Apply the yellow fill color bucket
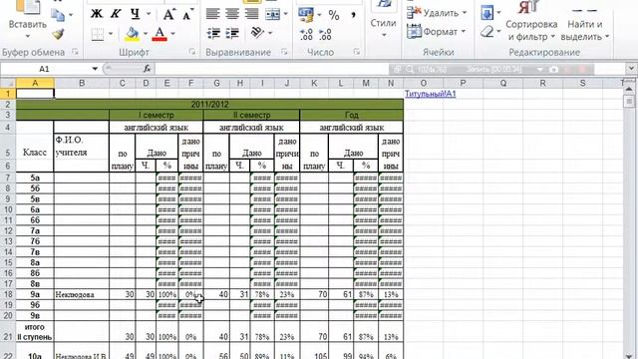The height and width of the screenshot is (359, 638). (132, 34)
